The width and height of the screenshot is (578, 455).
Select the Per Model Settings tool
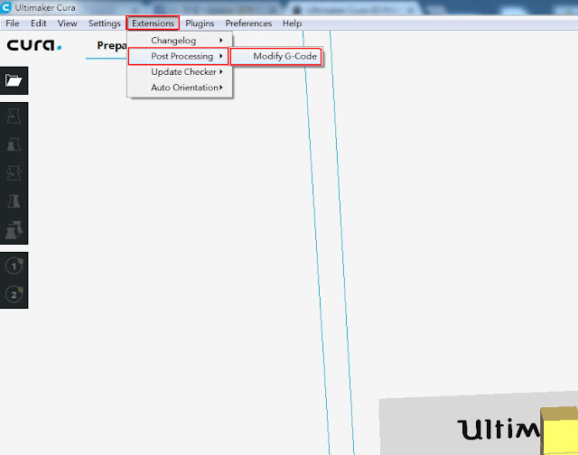coord(14,229)
